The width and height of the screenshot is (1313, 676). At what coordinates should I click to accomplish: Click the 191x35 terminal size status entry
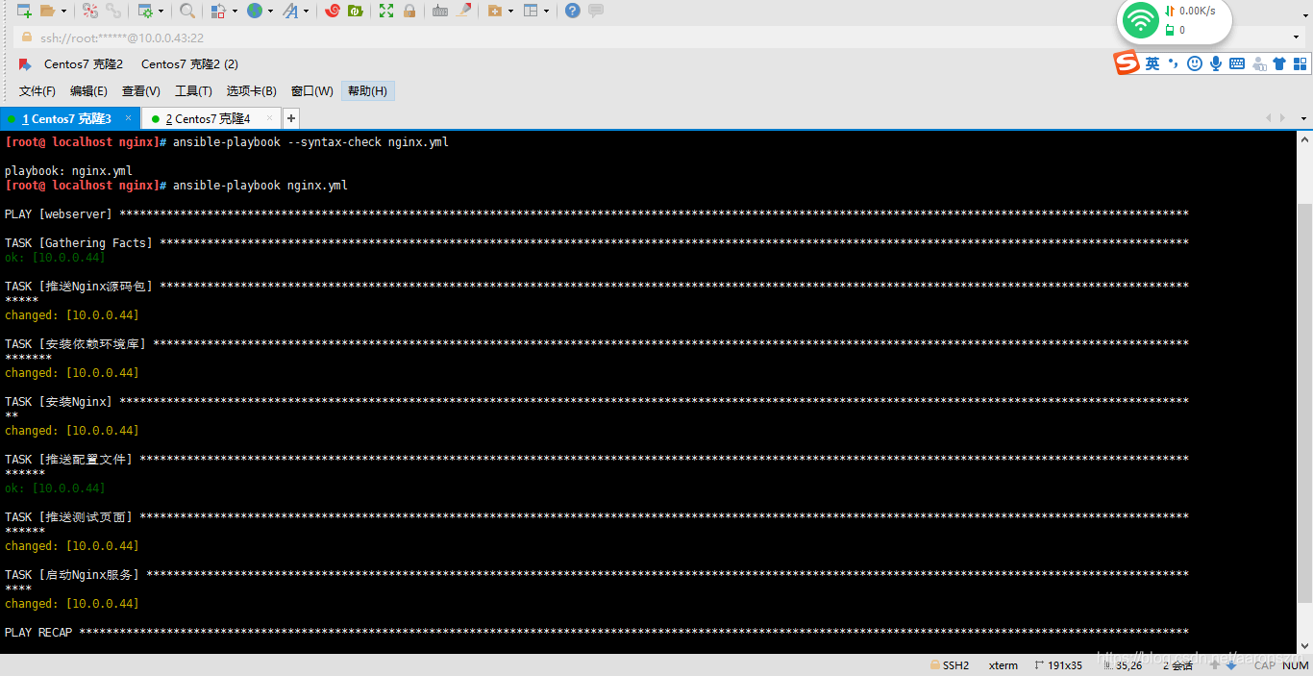(1059, 665)
